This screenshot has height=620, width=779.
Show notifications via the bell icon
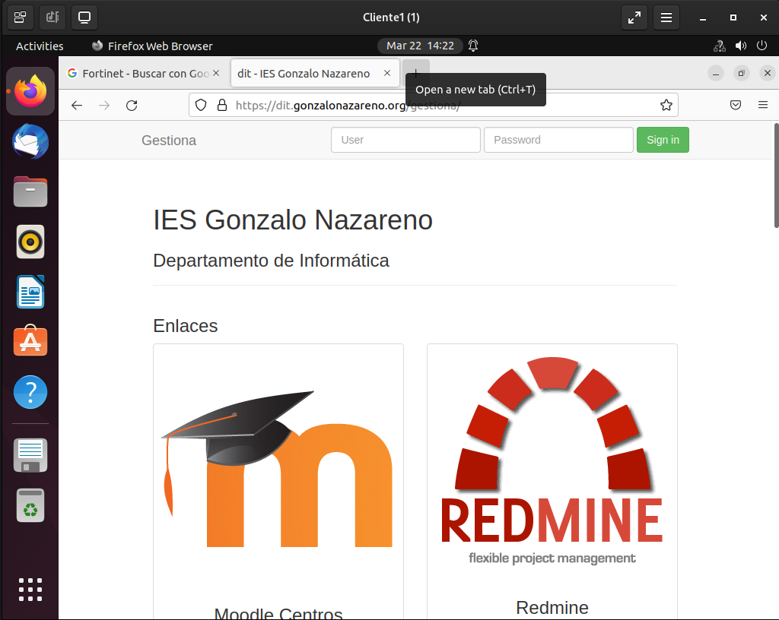[x=473, y=46]
